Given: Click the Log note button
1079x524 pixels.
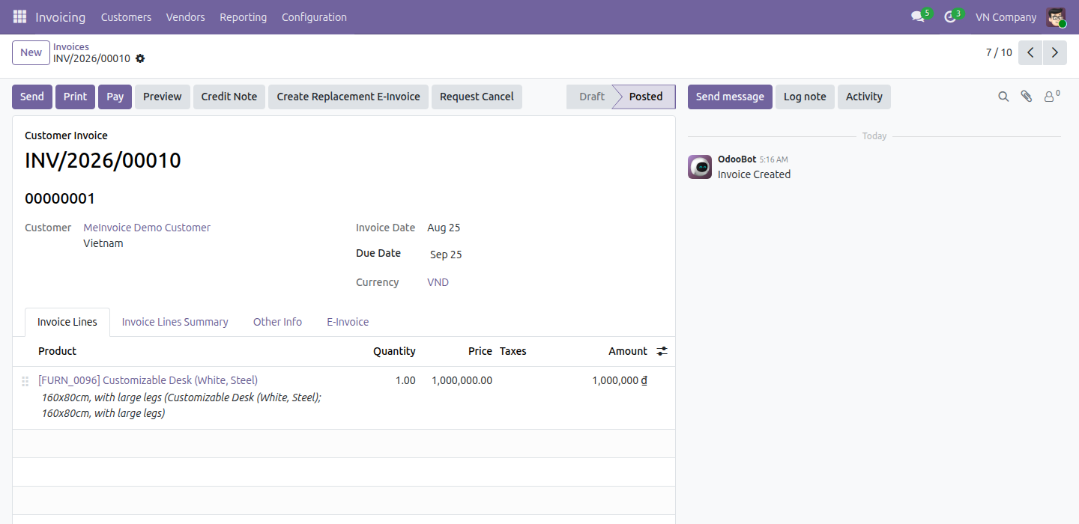Looking at the screenshot, I should click(x=805, y=97).
